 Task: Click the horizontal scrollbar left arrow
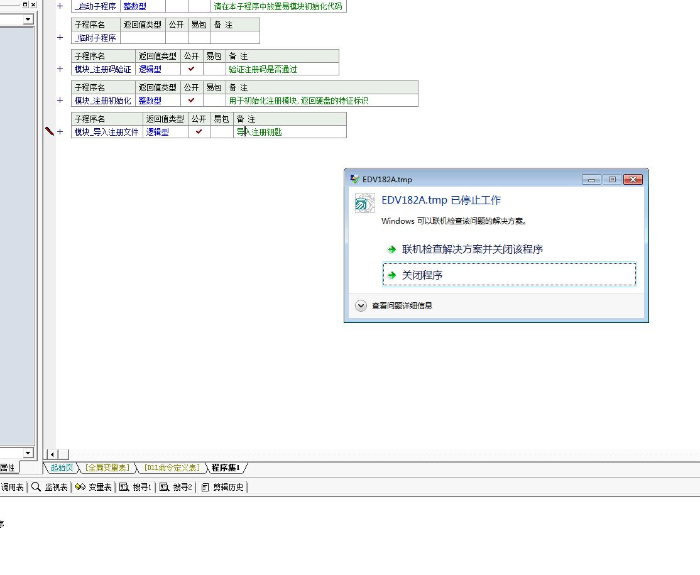[x=52, y=454]
